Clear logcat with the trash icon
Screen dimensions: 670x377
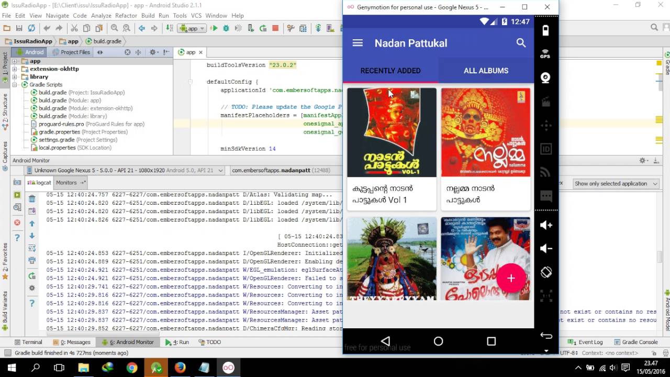32,199
